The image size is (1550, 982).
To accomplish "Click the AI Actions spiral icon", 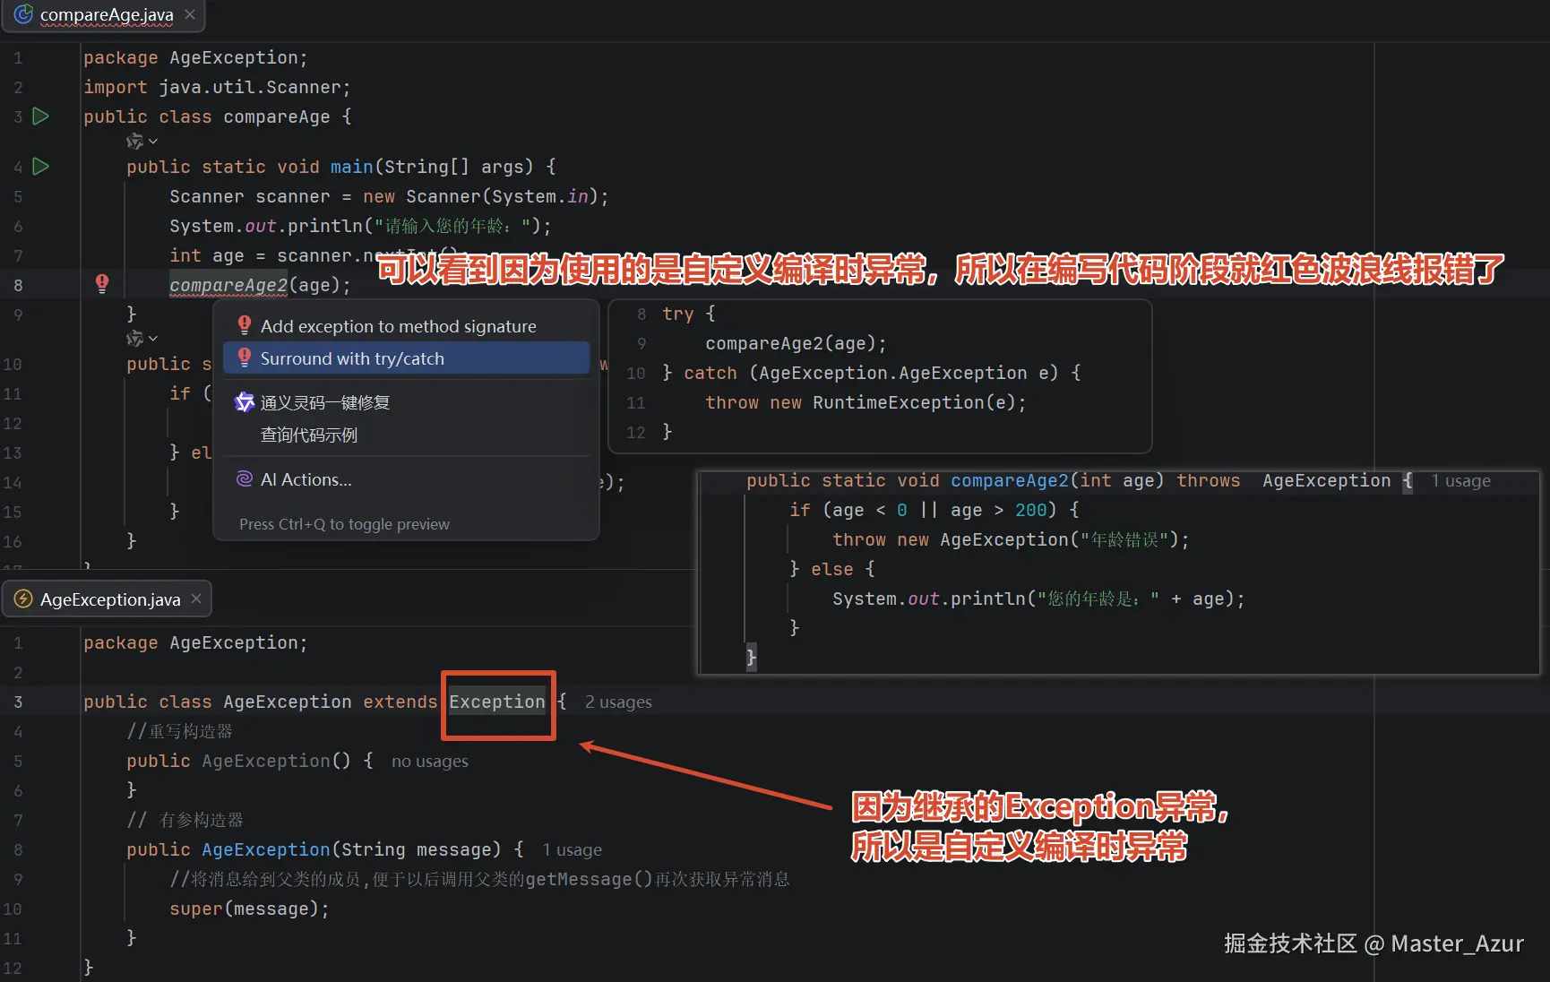I will (244, 479).
